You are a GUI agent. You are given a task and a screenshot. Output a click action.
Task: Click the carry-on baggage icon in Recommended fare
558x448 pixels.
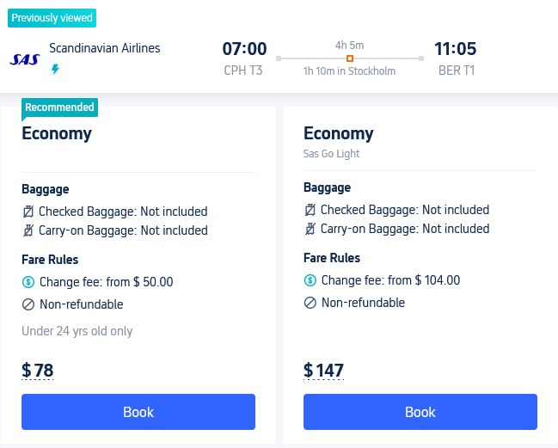pyautogui.click(x=28, y=230)
